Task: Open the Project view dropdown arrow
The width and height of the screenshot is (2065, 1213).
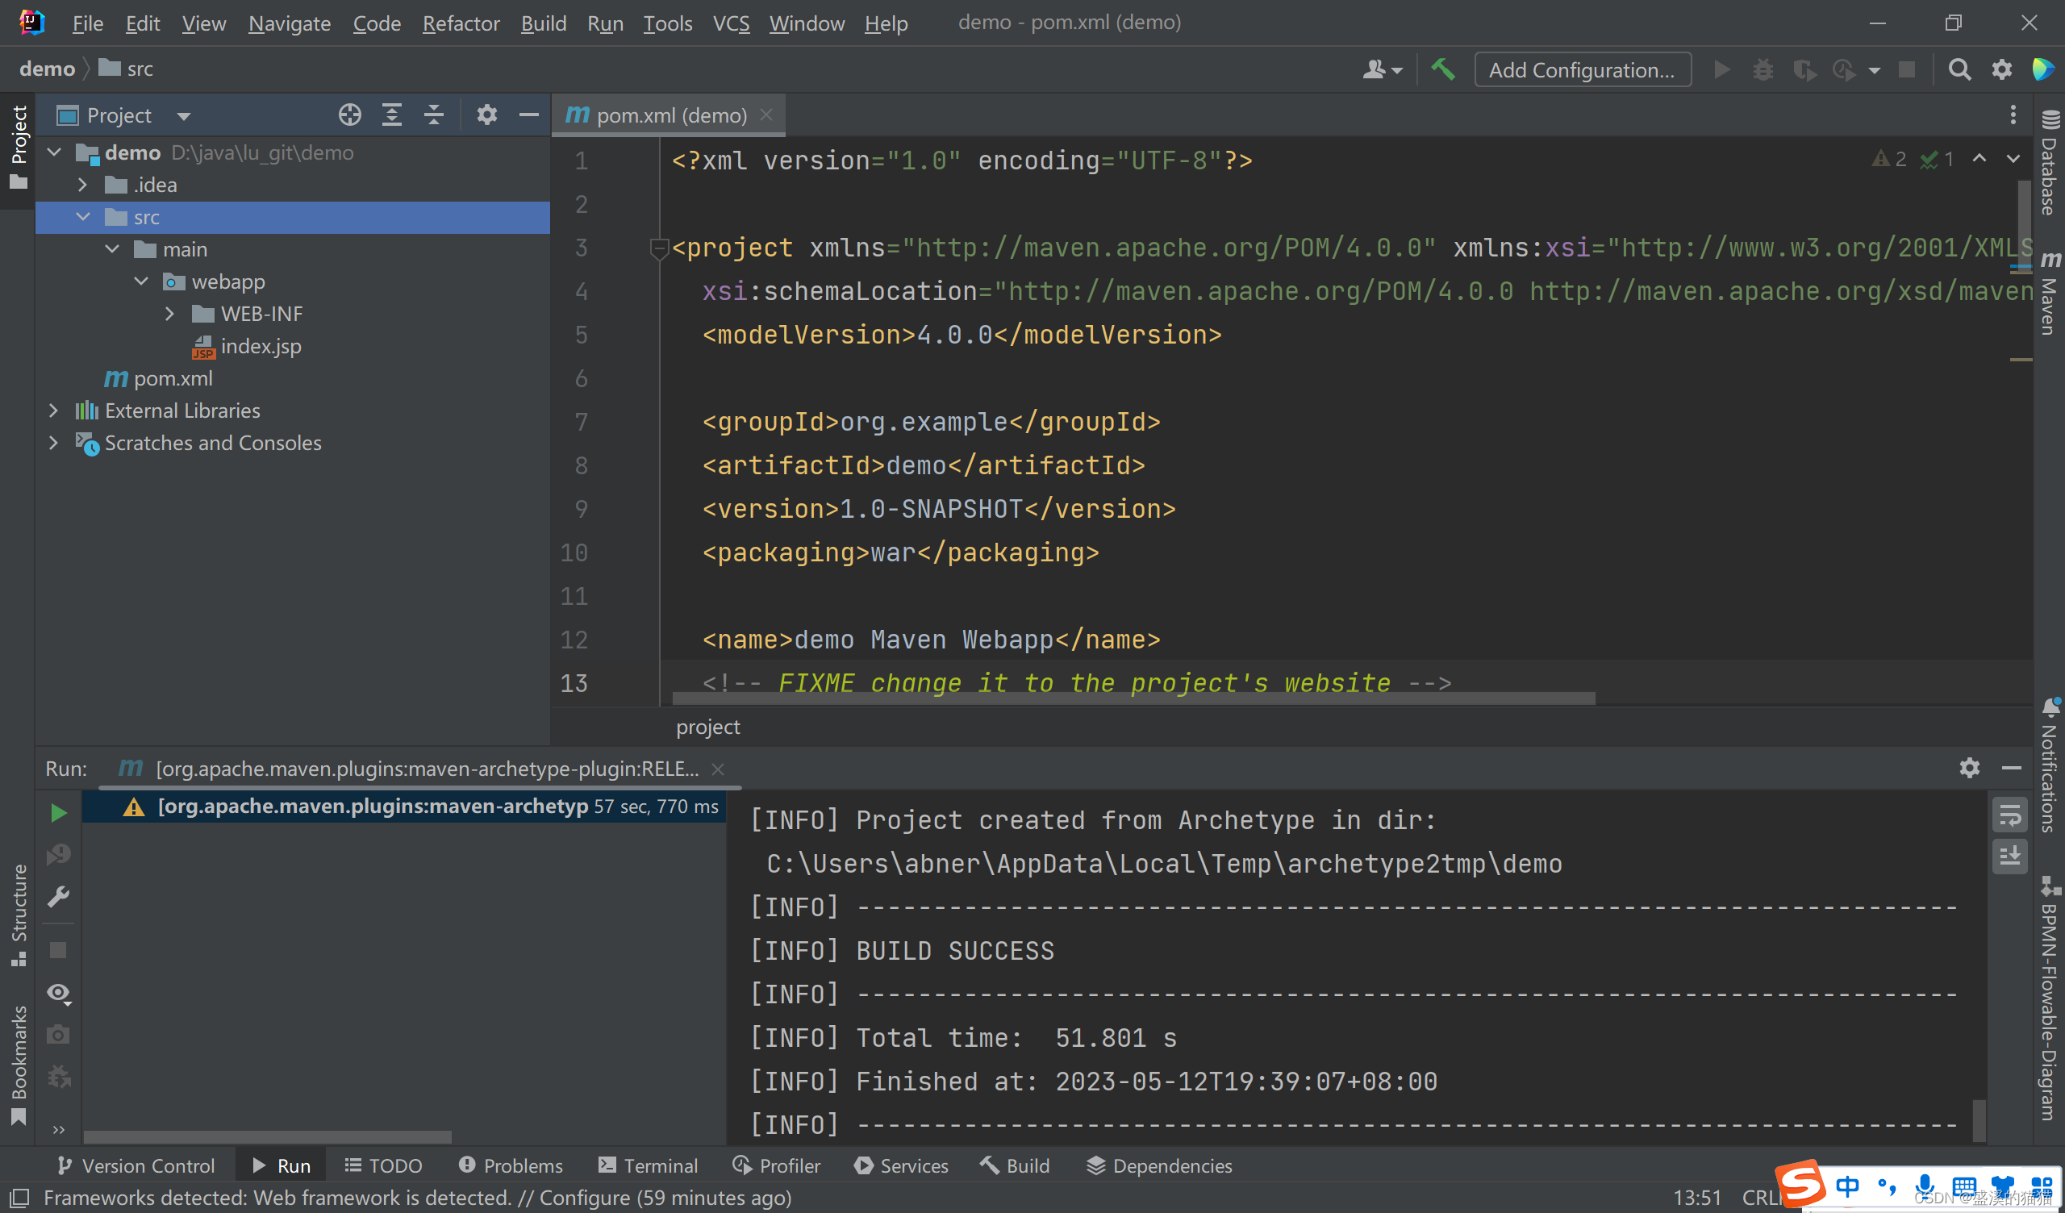Action: pyautogui.click(x=184, y=115)
